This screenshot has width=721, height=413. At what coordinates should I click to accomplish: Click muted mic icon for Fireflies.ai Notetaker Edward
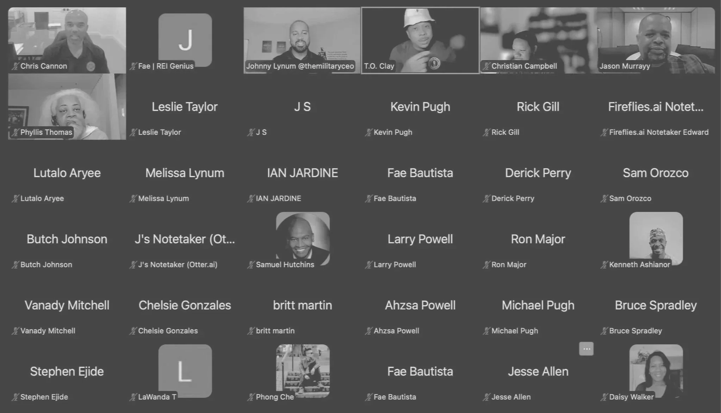(x=604, y=132)
